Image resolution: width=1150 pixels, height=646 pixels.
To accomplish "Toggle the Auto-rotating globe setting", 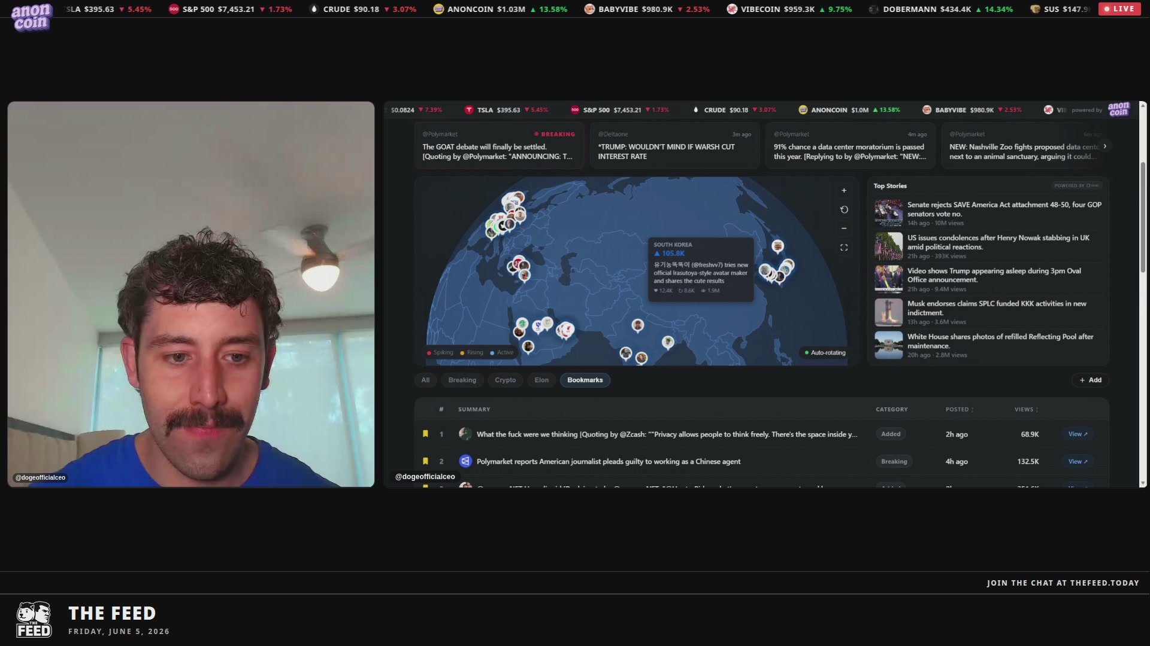I will [x=825, y=353].
